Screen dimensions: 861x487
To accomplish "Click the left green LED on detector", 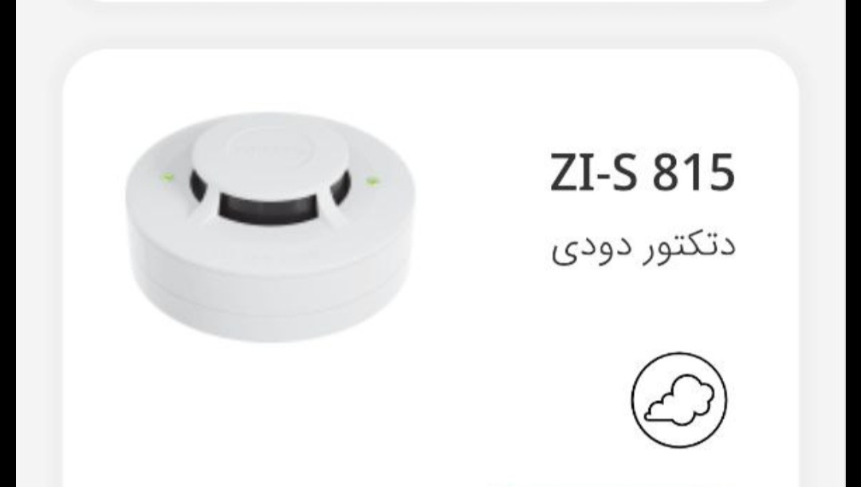I will 167,177.
